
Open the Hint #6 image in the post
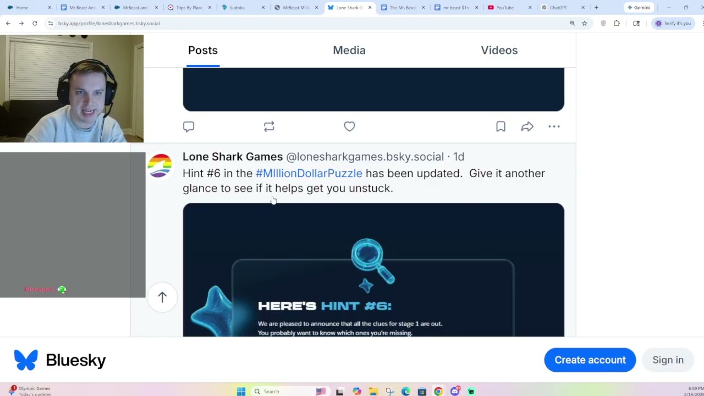point(373,269)
